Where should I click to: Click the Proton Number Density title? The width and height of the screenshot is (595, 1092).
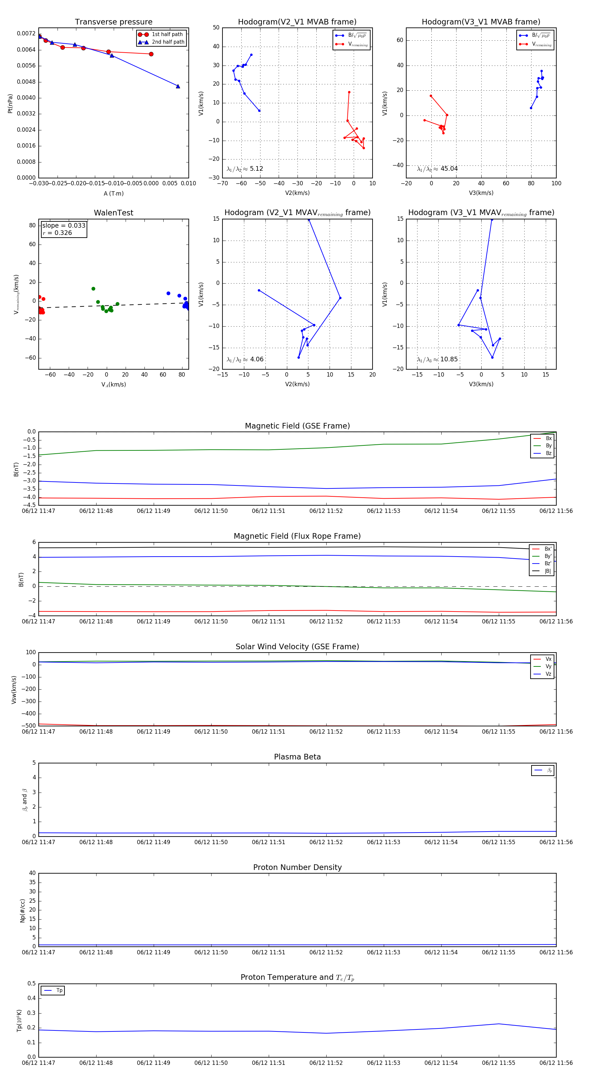pos(297,867)
